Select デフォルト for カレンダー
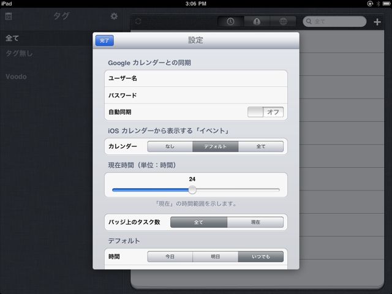392x294 pixels. [x=215, y=146]
